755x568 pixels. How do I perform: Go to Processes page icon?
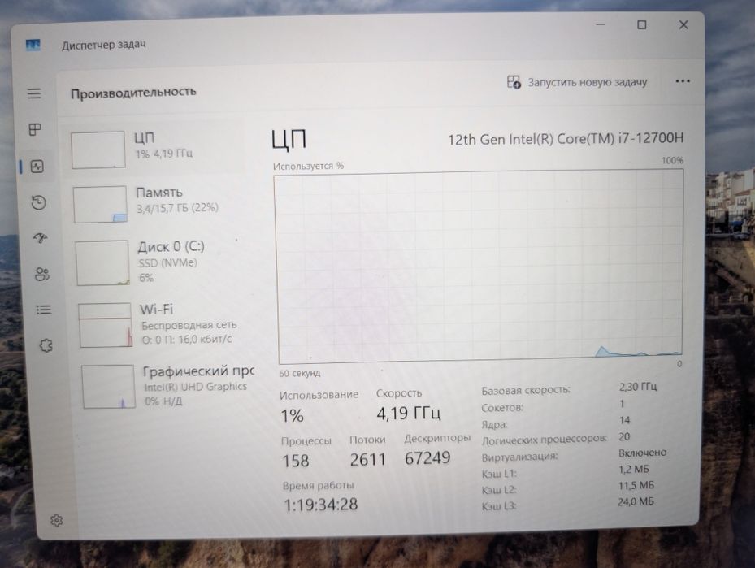tap(35, 129)
